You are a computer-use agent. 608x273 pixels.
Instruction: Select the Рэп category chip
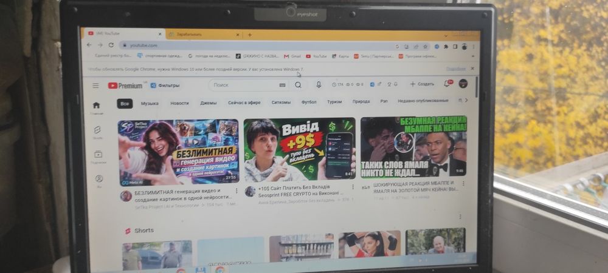(x=384, y=101)
